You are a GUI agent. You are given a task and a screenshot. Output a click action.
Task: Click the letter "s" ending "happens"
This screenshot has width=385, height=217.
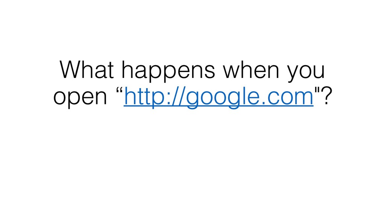pyautogui.click(x=210, y=72)
